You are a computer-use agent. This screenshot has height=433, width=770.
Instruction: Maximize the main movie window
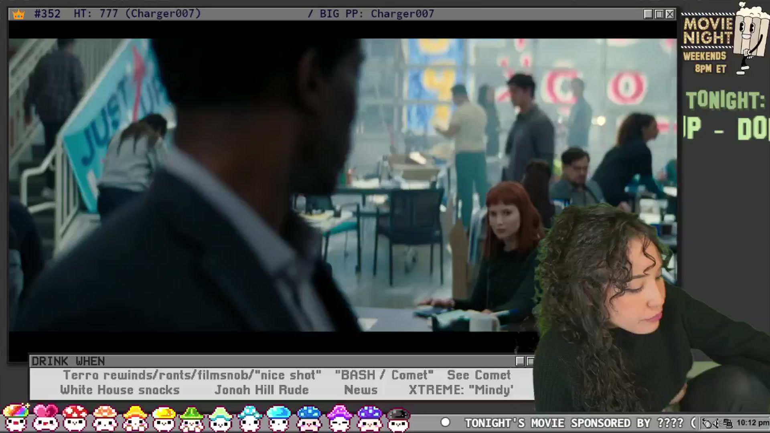pyautogui.click(x=659, y=14)
